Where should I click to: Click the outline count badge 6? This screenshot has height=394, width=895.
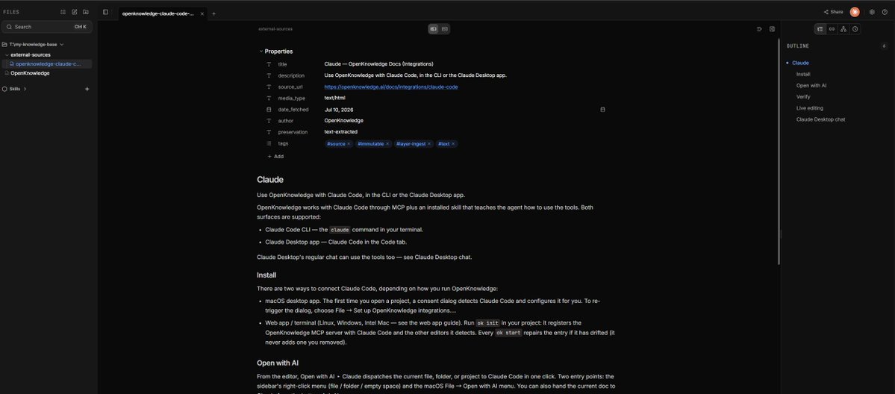point(884,46)
